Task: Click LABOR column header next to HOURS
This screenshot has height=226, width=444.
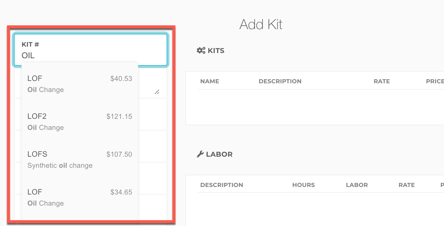Action: [357, 185]
